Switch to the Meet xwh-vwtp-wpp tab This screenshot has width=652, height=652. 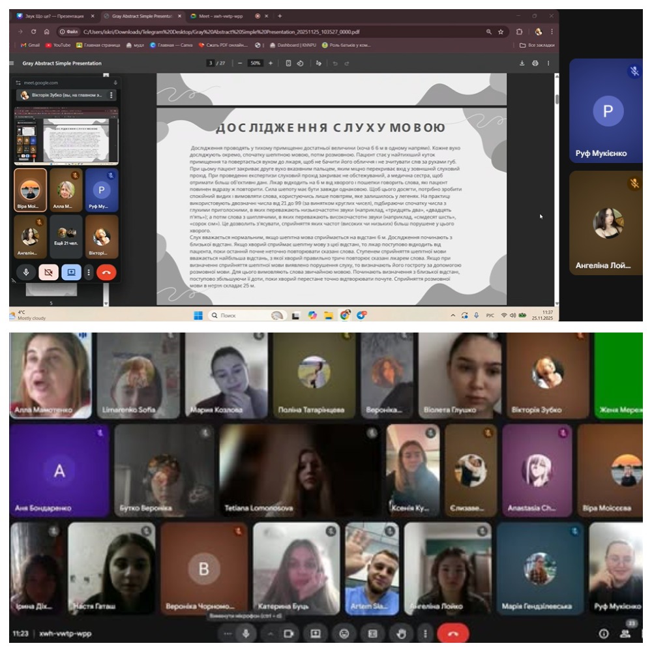coord(215,16)
